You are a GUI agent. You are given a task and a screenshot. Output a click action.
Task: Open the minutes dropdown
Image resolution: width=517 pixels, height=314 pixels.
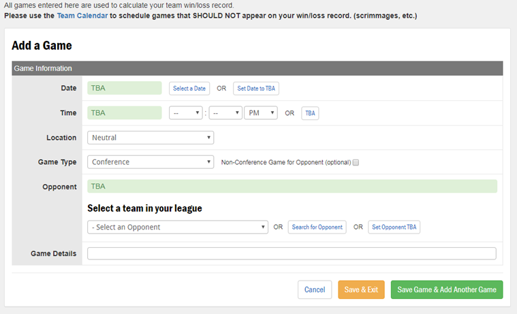tap(225, 113)
